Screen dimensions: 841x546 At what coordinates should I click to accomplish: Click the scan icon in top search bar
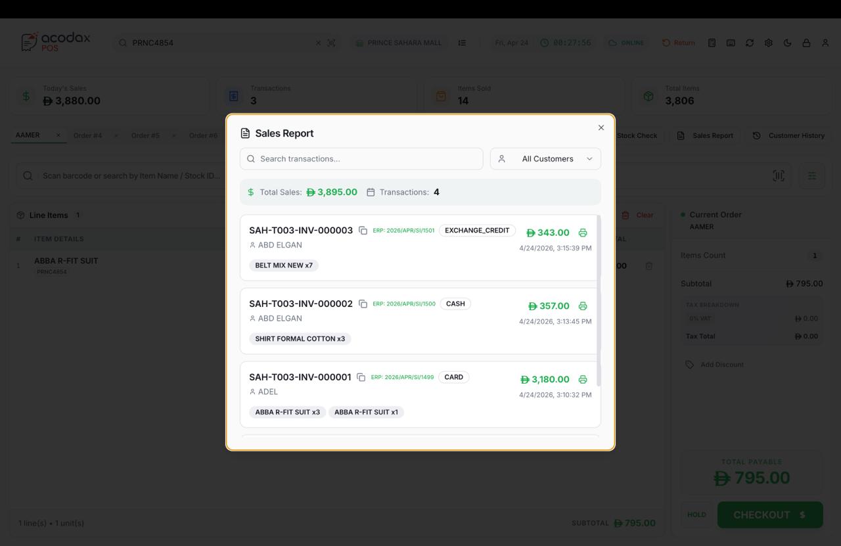[332, 43]
